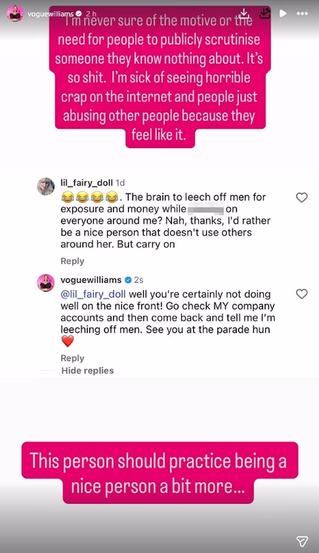Click the verified badge on voguewilliams' comment
Image resolution: width=319 pixels, height=553 pixels.
[128, 280]
